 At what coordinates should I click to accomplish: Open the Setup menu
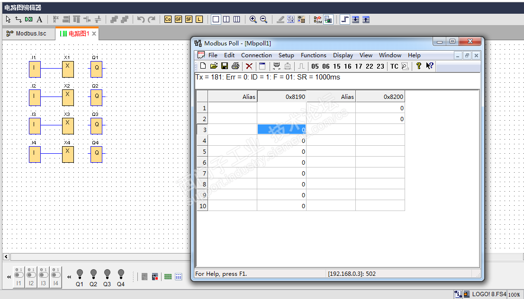[286, 55]
